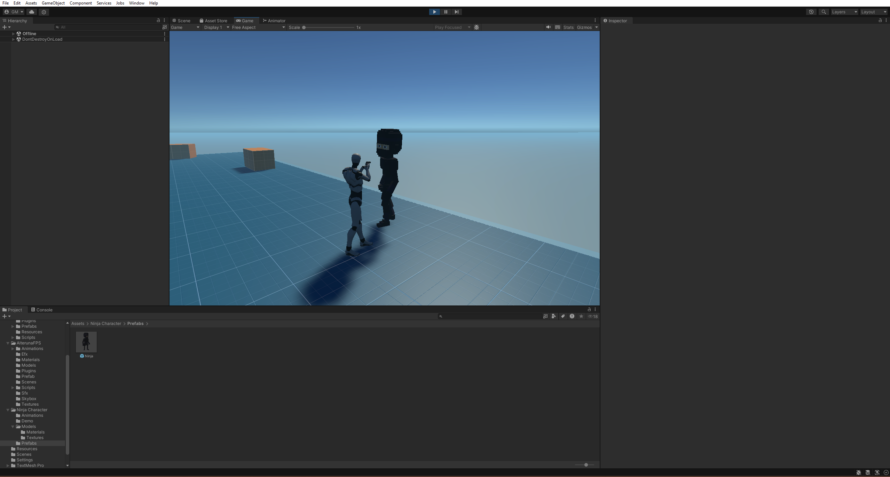Select the Ninja prefab thumbnail

(x=86, y=342)
